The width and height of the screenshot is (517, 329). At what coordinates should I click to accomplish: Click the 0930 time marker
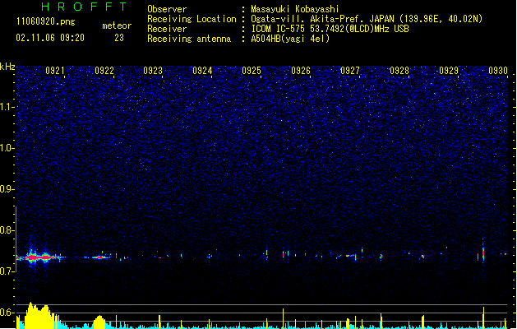[498, 71]
